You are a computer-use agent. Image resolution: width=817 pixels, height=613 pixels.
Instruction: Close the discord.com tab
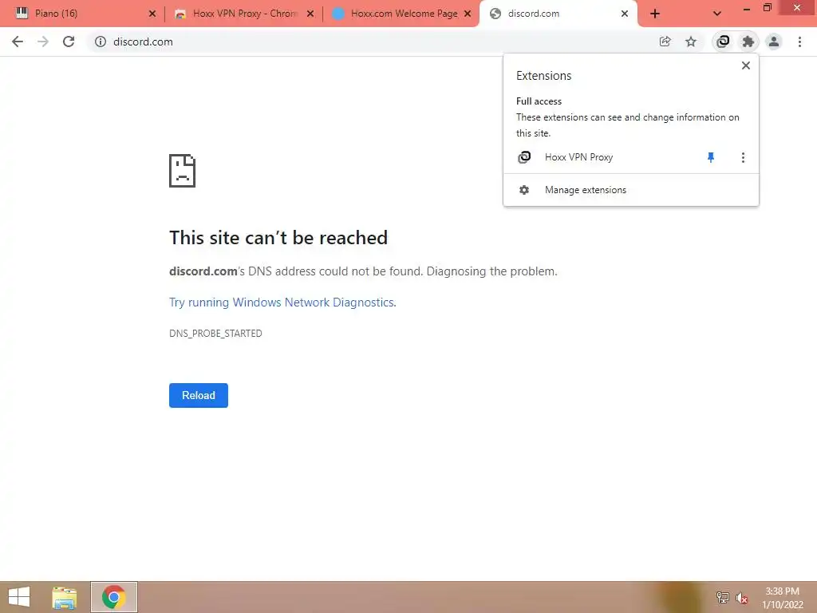point(625,14)
